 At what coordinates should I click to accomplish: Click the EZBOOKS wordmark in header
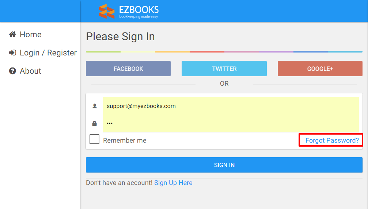point(139,10)
